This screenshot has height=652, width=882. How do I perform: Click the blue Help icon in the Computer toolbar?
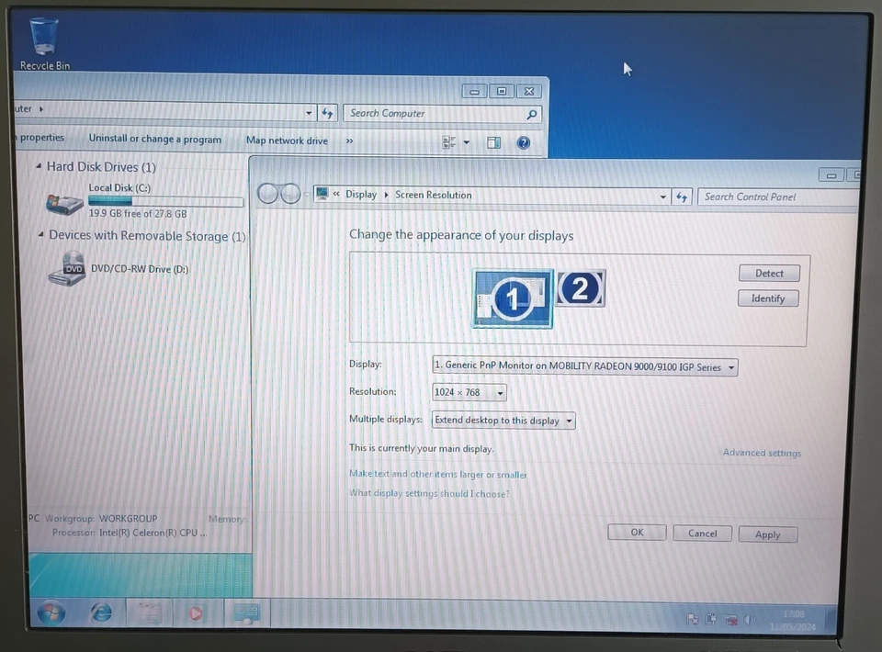(522, 141)
